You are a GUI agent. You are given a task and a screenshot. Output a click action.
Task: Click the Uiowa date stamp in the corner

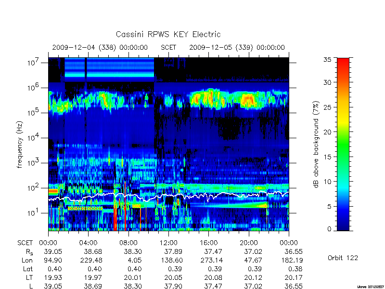tap(371, 287)
